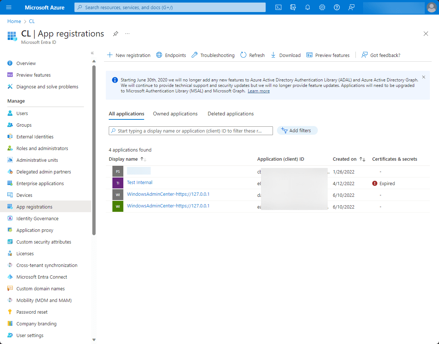Viewport: 439px width, 344px height.
Task: Open the portal hamburger menu
Action: 9,7
